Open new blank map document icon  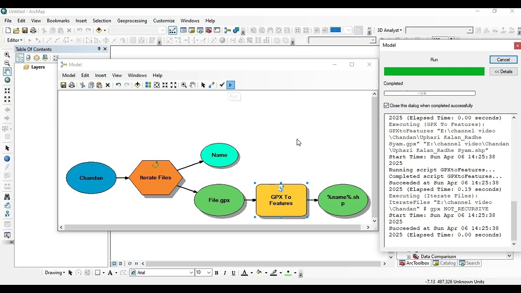pyautogui.click(x=8, y=30)
